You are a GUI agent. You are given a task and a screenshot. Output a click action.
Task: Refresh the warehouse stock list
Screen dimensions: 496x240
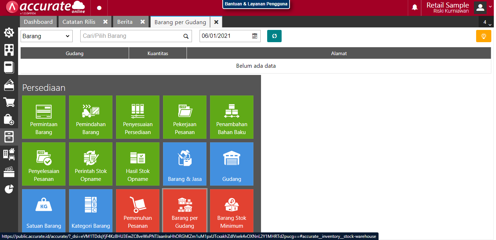(x=274, y=36)
